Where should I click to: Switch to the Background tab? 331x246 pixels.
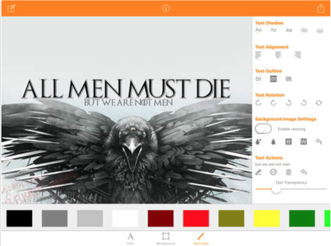[x=166, y=238]
